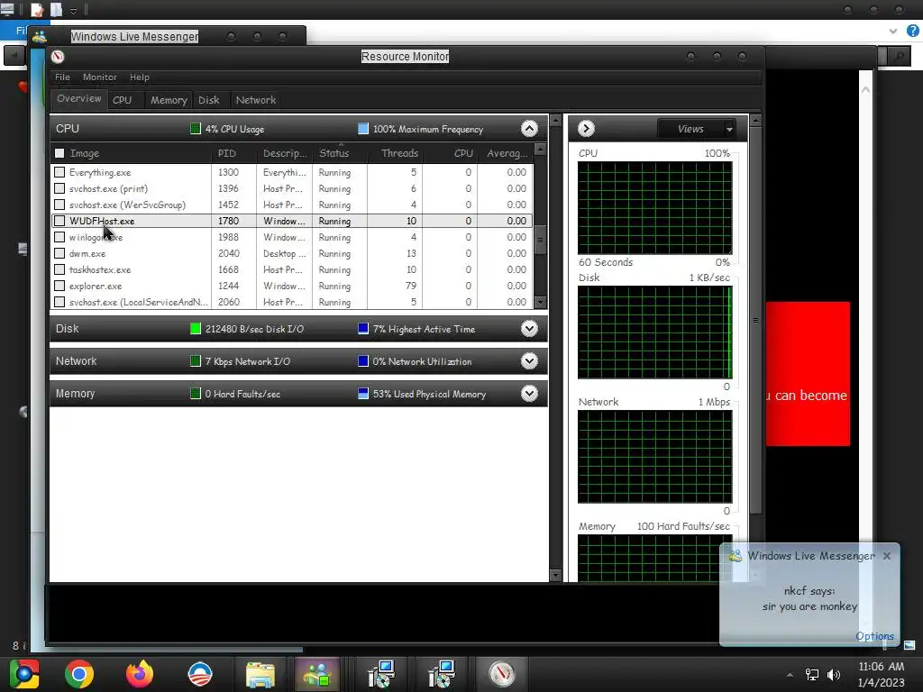Show hidden tray icons arrow
923x692 pixels.
click(790, 675)
